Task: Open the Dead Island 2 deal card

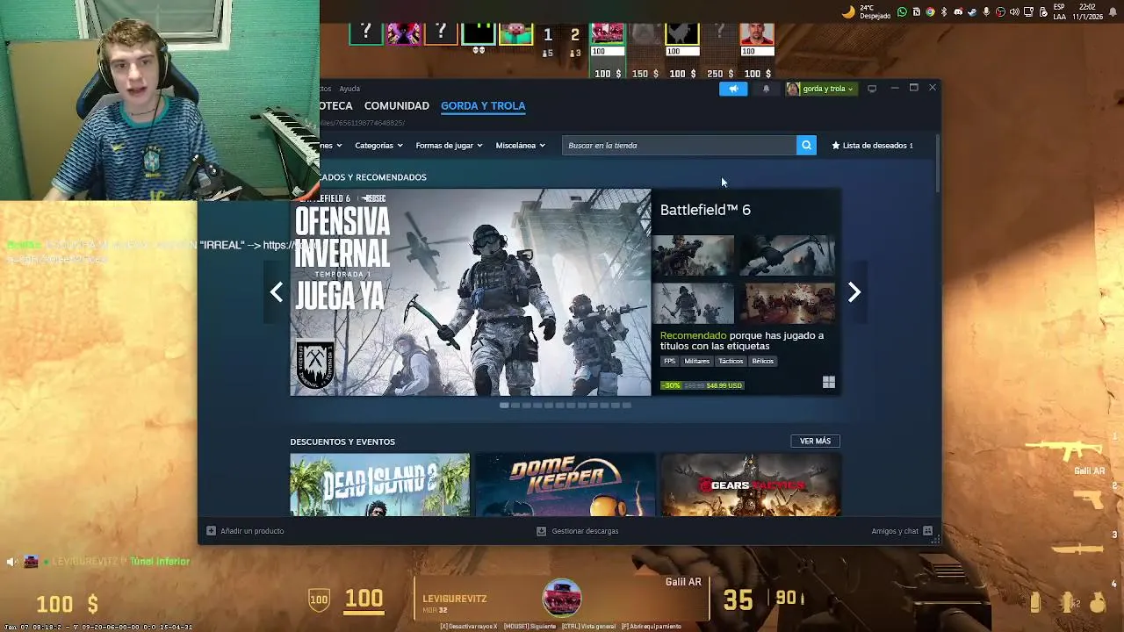Action: [380, 485]
